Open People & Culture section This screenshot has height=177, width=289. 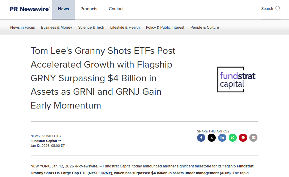click(205, 28)
